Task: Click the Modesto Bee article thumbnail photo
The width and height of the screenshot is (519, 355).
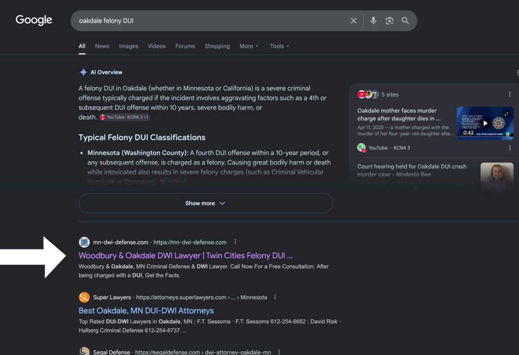Action: coord(497,177)
